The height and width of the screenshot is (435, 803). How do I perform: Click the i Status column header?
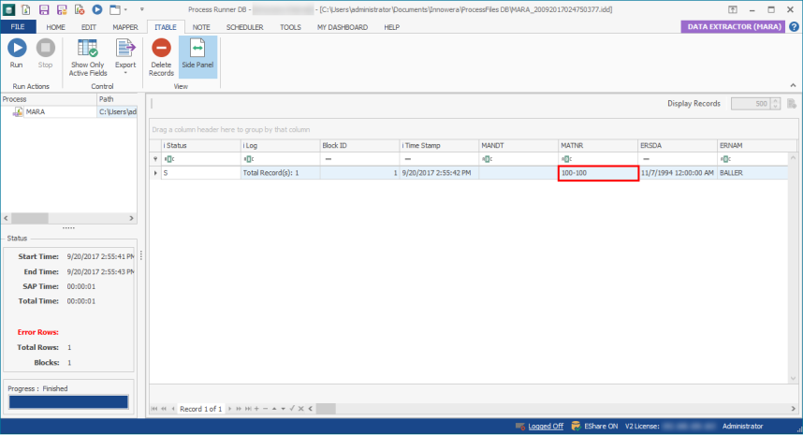pos(200,145)
